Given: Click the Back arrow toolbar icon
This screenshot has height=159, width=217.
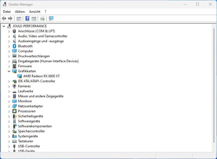Looking at the screenshot, I should [x=4, y=18].
